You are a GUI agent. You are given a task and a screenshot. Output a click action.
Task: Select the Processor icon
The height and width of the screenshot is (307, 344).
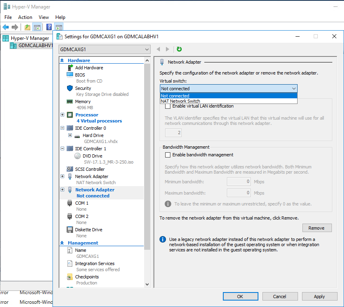coord(70,115)
